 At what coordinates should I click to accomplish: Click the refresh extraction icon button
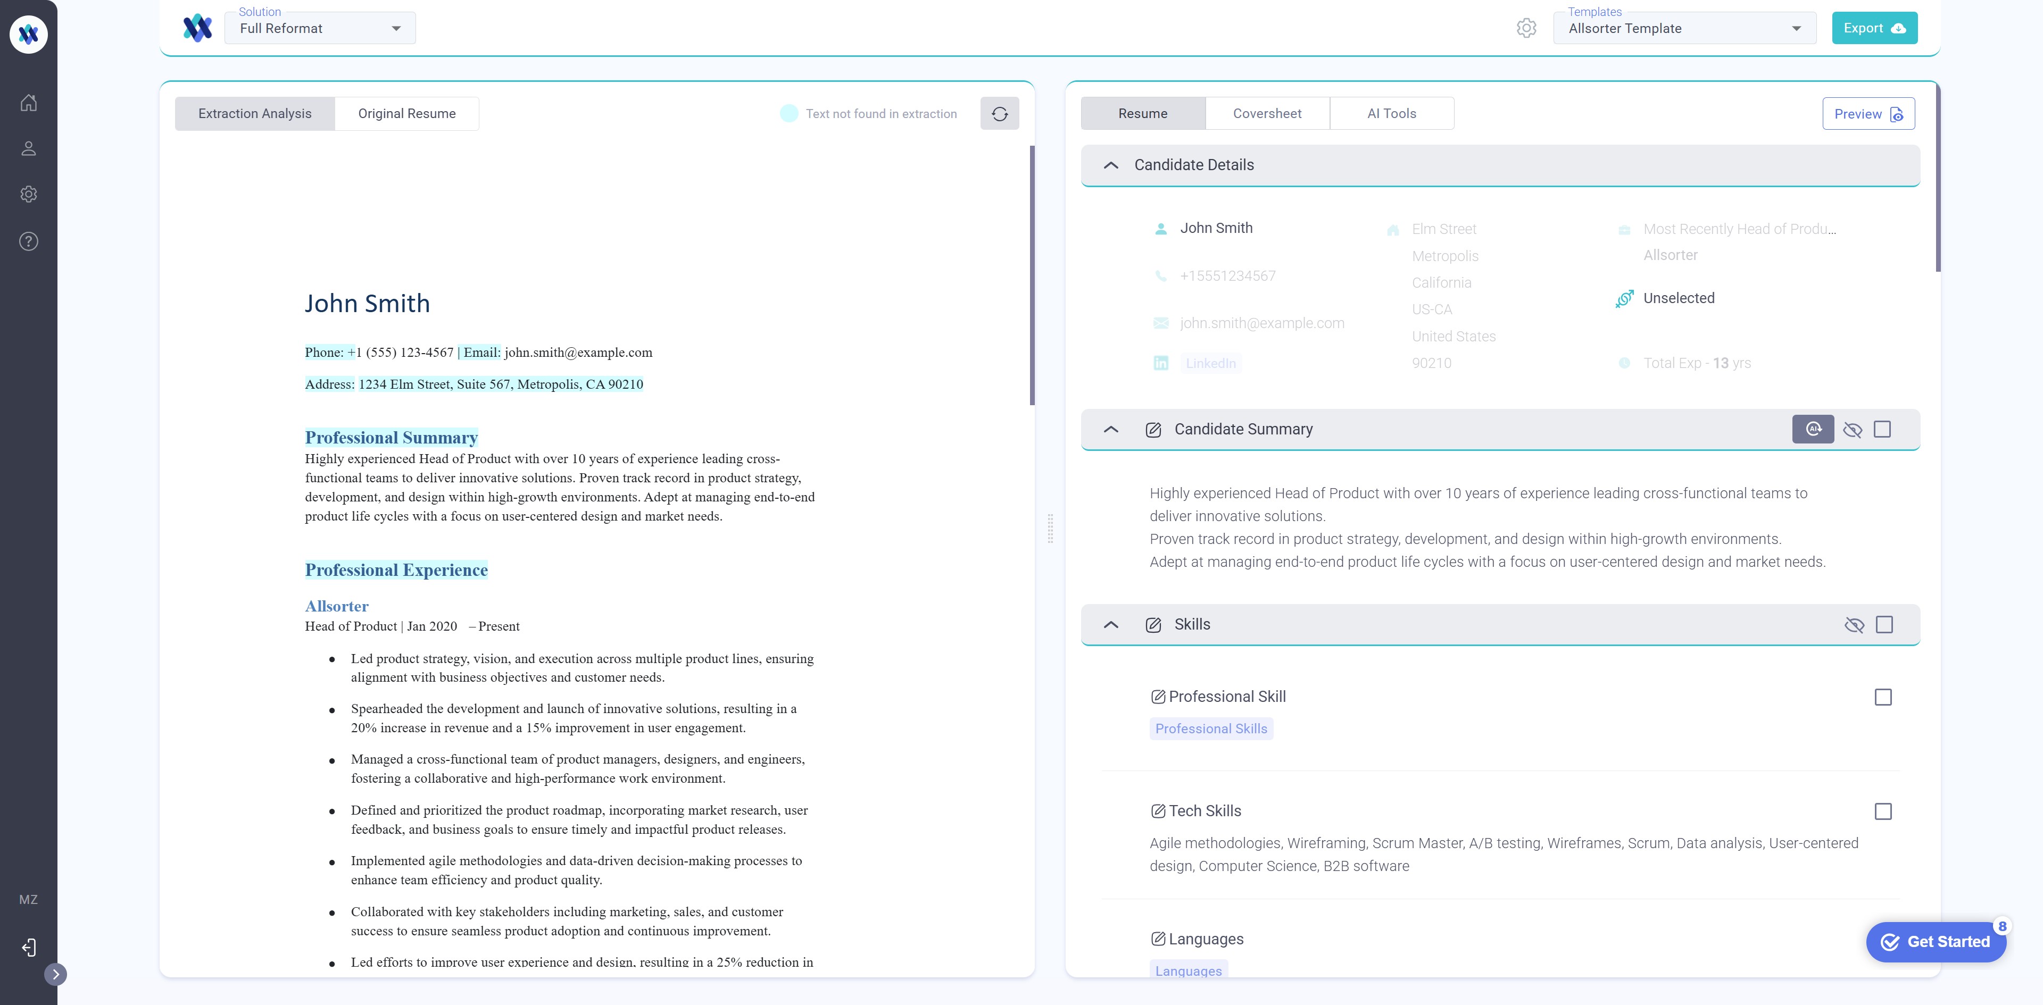(999, 113)
